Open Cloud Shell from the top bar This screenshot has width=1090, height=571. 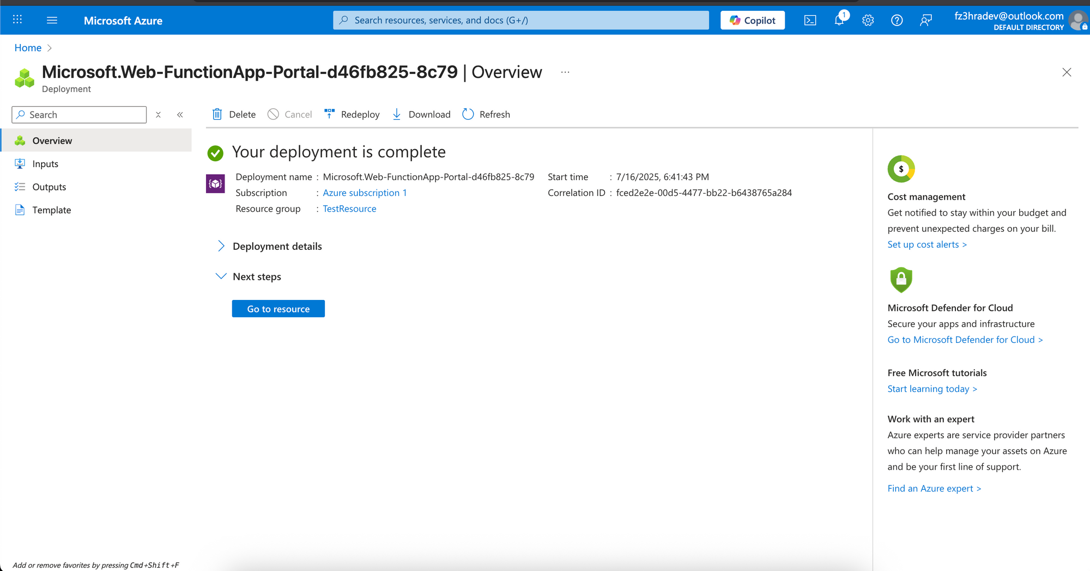click(x=810, y=20)
